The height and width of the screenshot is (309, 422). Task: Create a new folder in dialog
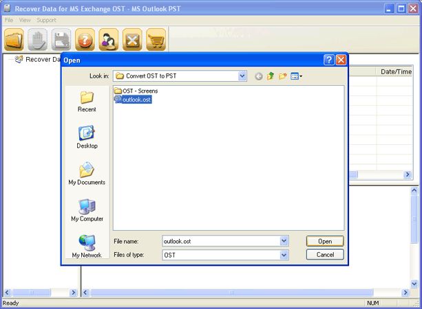click(282, 76)
